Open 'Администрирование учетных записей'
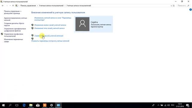This screenshot has height=108, width=192. pyautogui.click(x=15, y=19)
